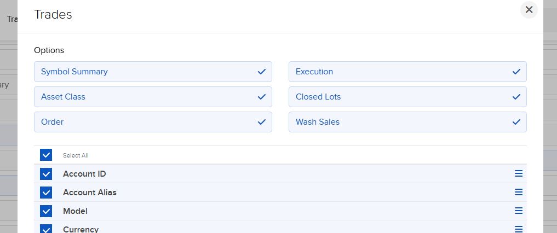
Task: Click the Currency row reorder handle
Action: click(519, 229)
